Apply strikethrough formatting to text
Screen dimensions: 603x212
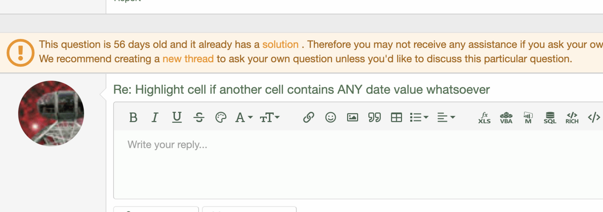[199, 118]
